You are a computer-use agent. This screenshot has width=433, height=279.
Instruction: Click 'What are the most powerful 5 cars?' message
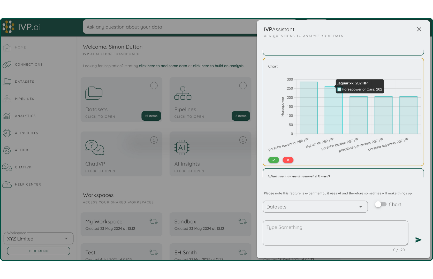(299, 176)
